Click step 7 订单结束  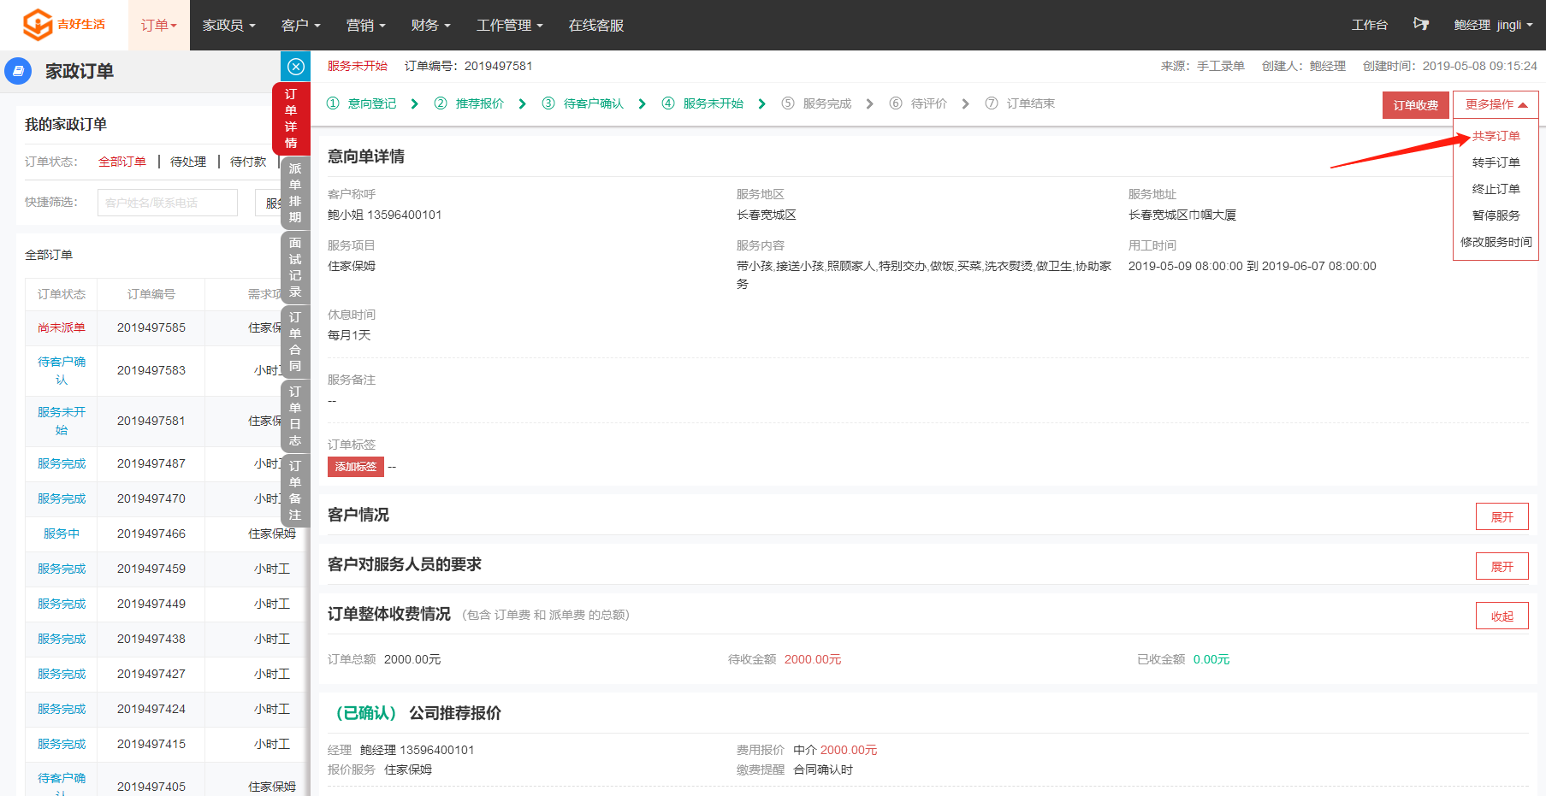1021,103
